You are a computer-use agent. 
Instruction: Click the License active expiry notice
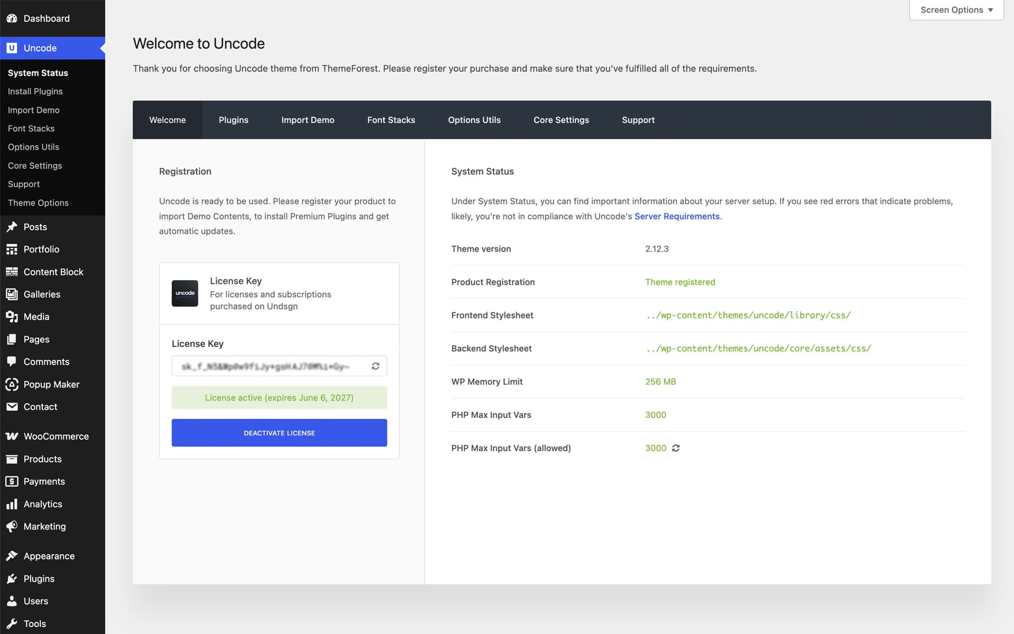point(279,398)
